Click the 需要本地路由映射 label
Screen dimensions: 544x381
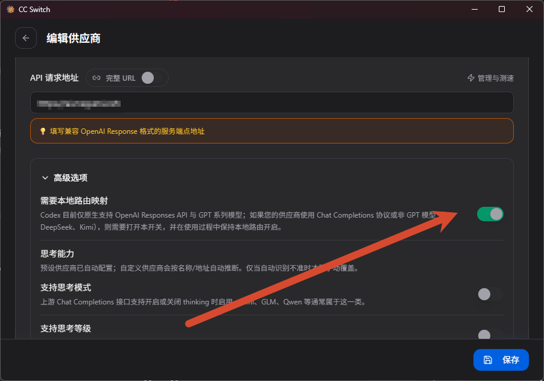74,200
